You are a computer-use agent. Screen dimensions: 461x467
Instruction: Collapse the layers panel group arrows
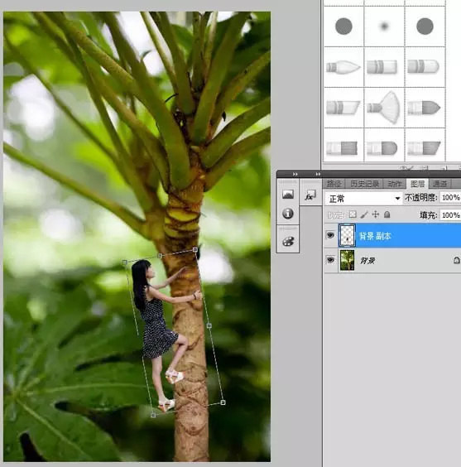click(x=318, y=174)
